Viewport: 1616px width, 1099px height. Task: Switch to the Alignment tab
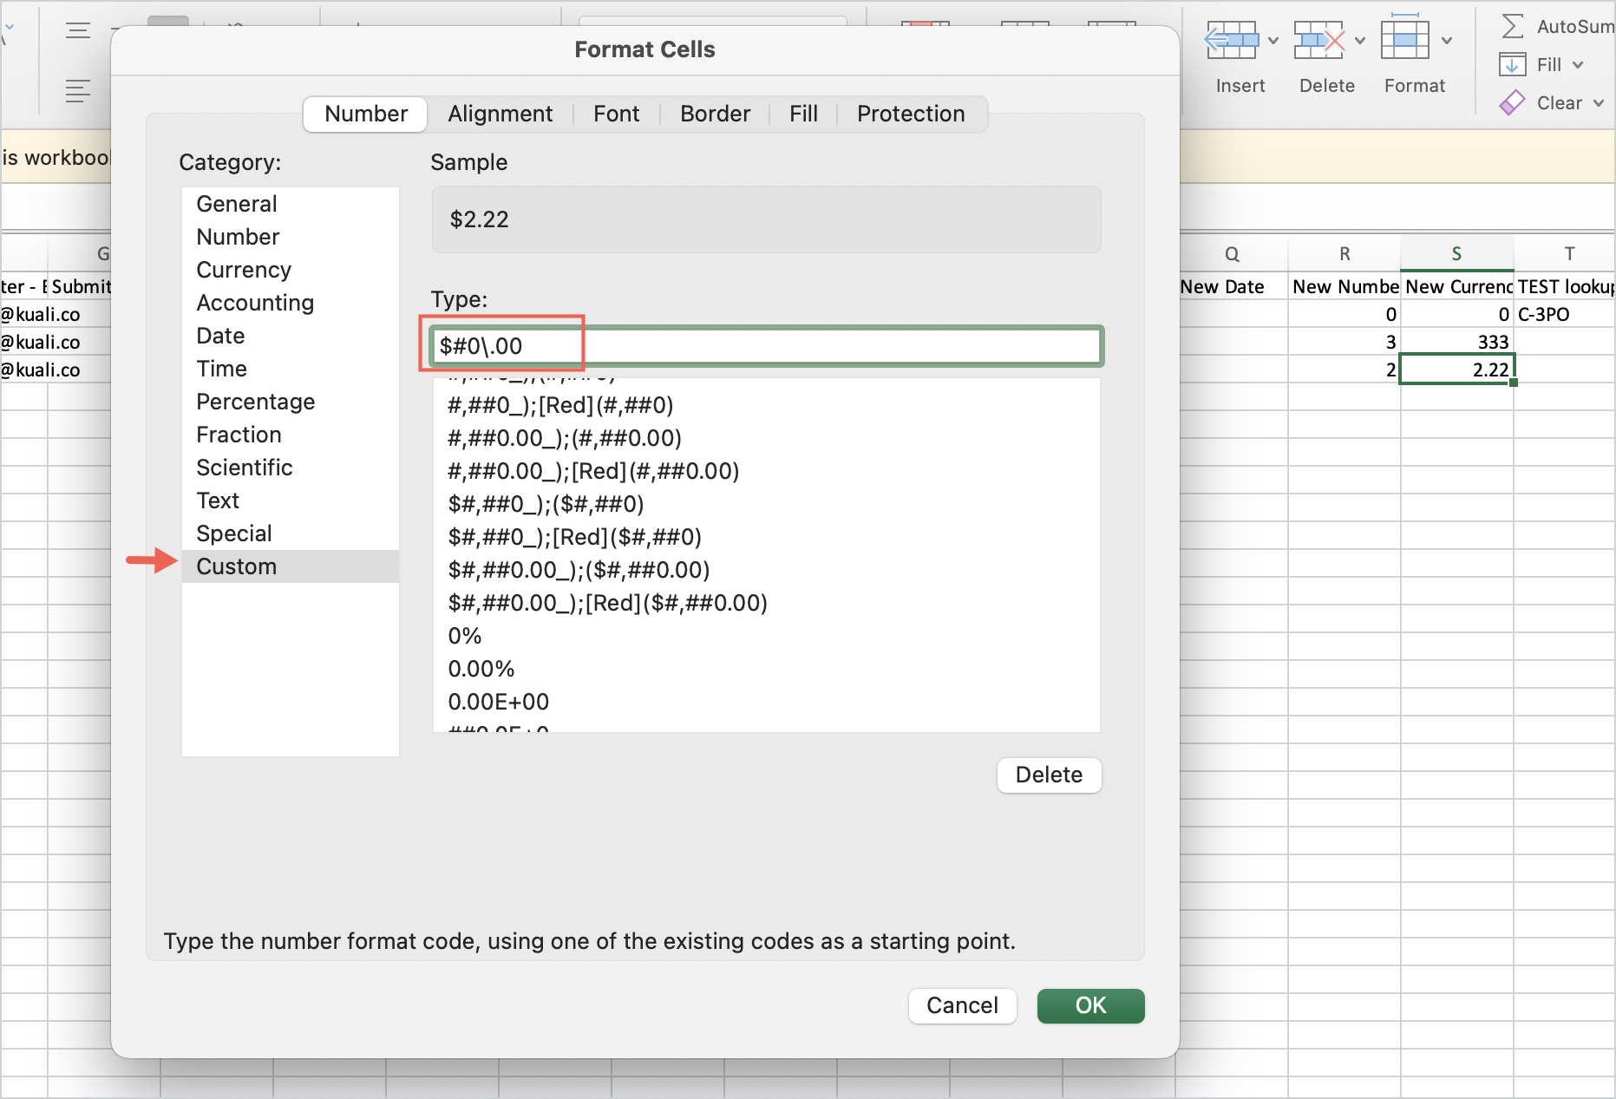tap(500, 114)
